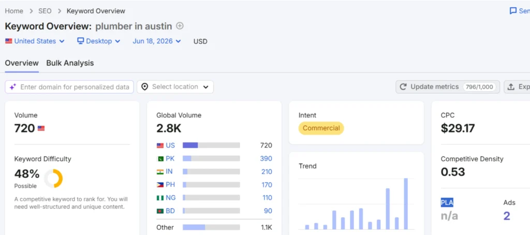The image size is (530, 235).
Task: Click the 90 volume value for BD
Action: [x=268, y=211]
